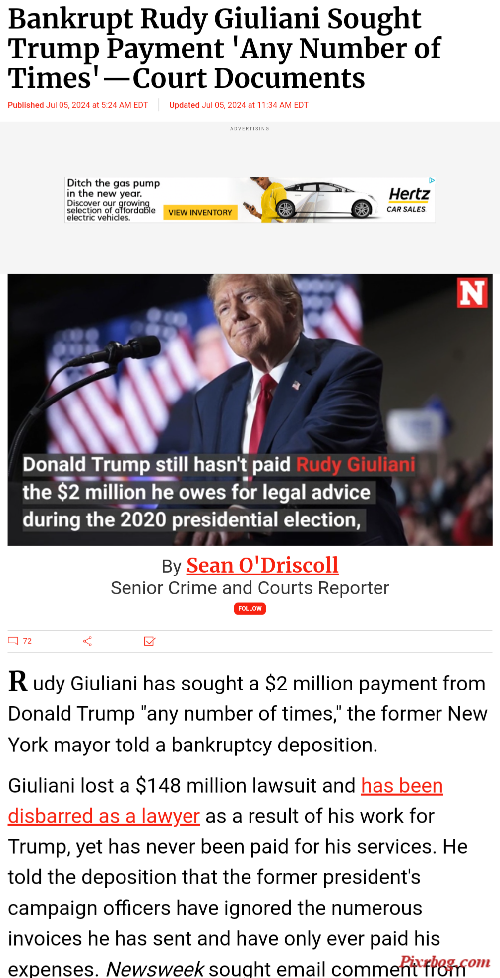Click the ad text 'Ditch the gas pump'

[x=114, y=183]
